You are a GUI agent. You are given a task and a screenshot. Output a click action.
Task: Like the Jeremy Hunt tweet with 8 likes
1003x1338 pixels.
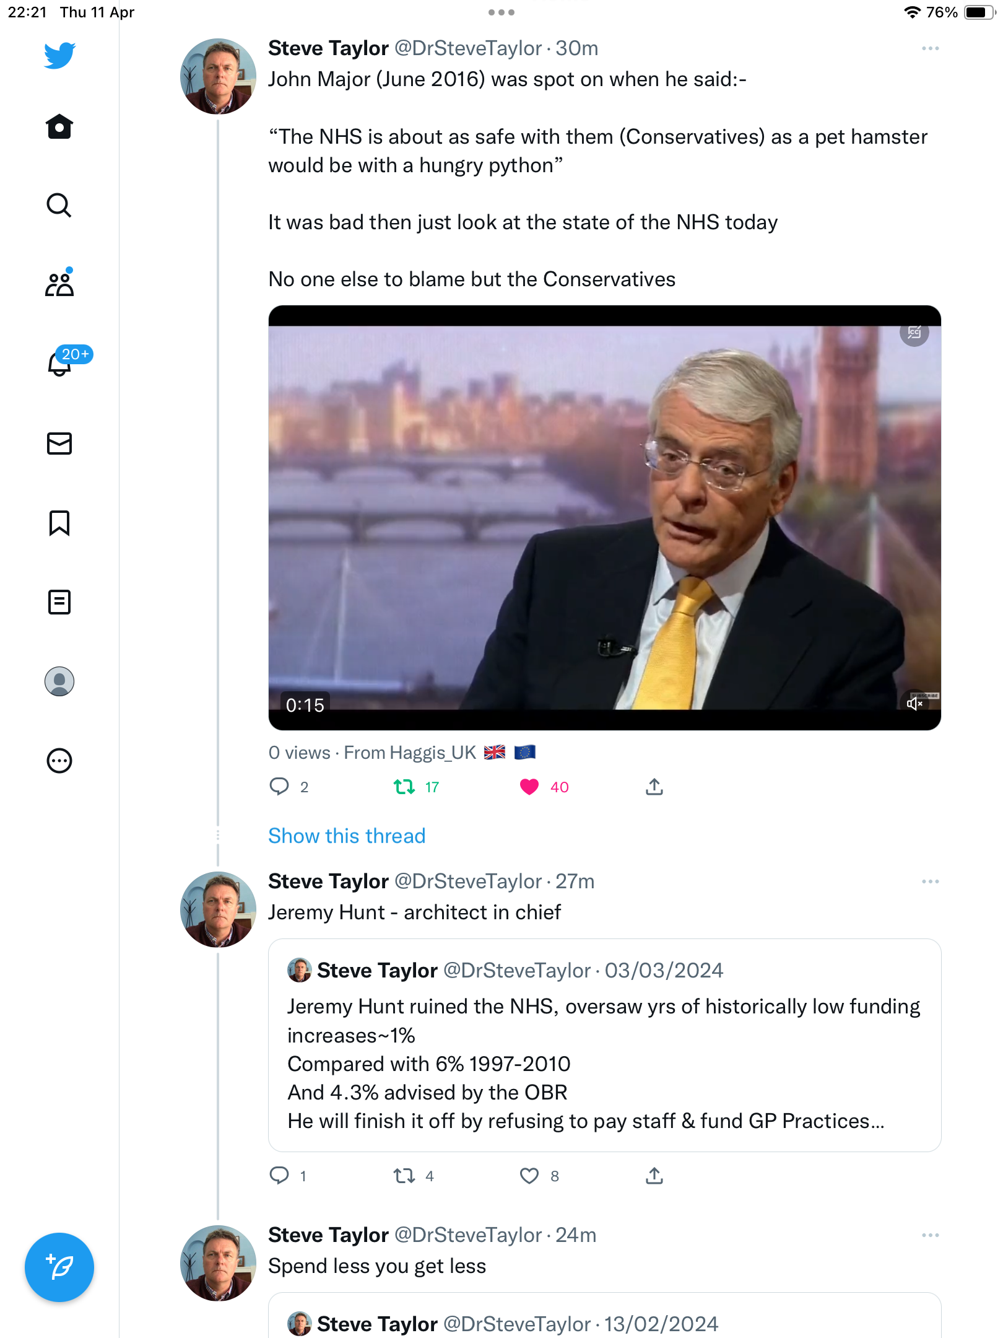(x=529, y=1176)
